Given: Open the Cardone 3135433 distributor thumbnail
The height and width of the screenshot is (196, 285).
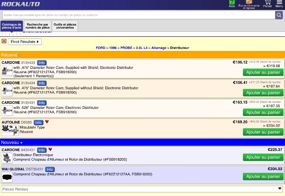Looking at the screenshot, I should 7,71.
